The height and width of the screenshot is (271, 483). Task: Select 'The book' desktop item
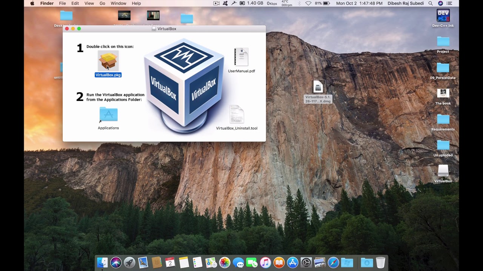[443, 93]
